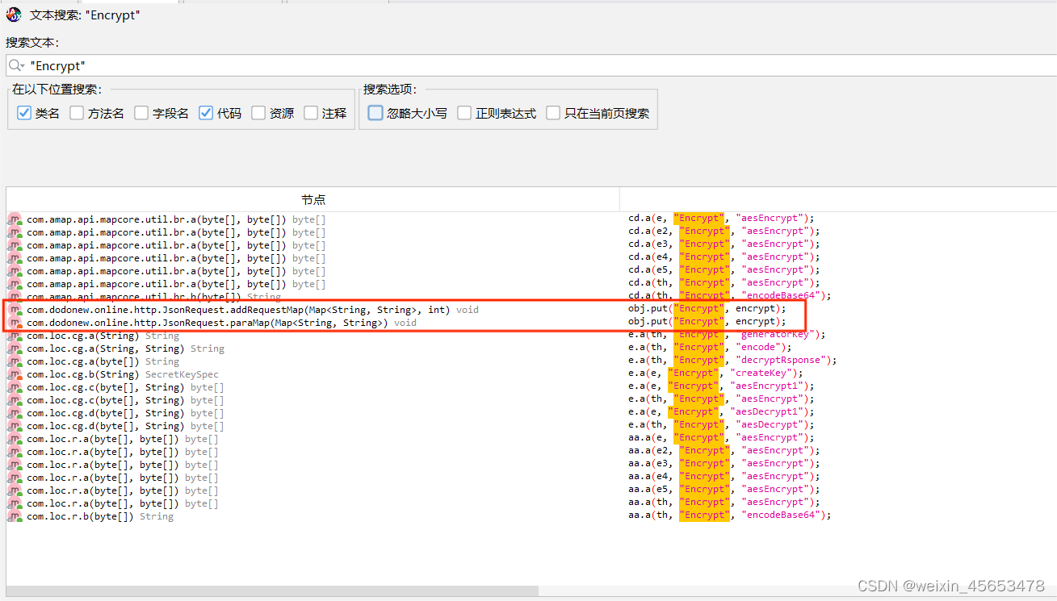Select the JsonRequest.addRequestMap result text
This screenshot has width=1057, height=601.
point(252,310)
